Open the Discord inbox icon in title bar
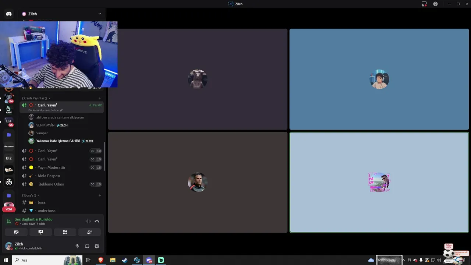This screenshot has height=265, width=471. pos(424,4)
